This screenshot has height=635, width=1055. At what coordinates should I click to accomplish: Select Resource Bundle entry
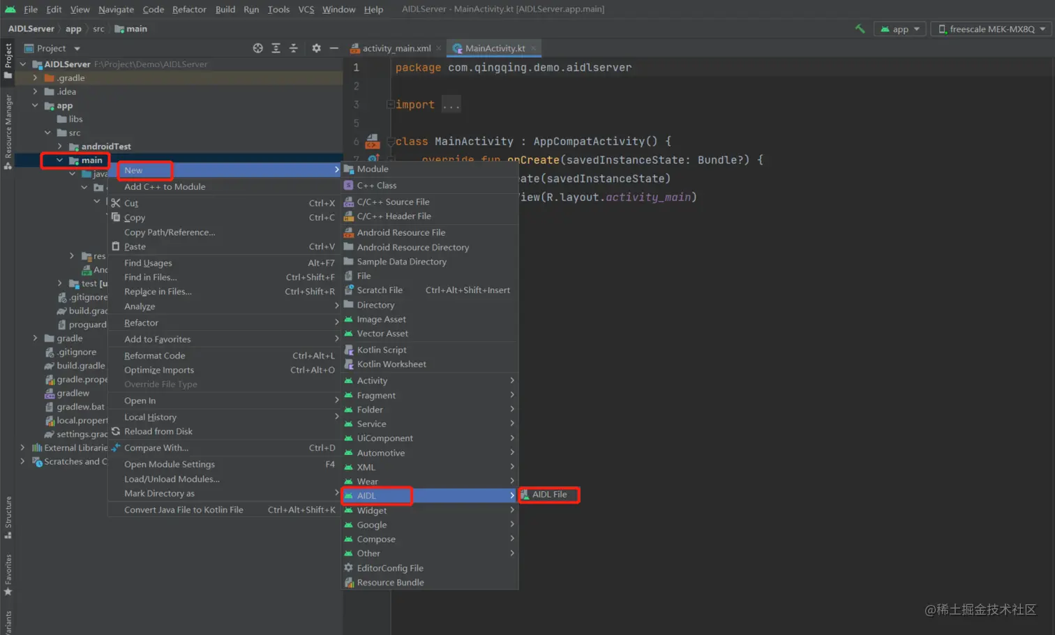point(430,583)
